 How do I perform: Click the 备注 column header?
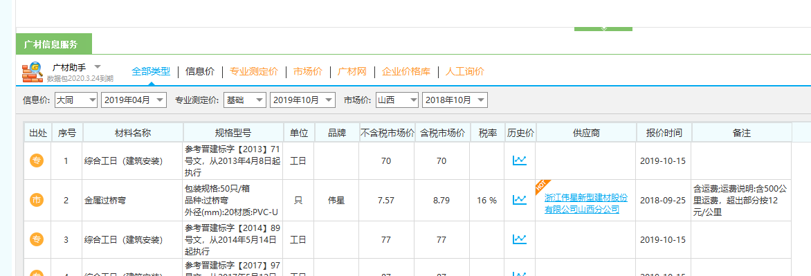click(741, 133)
